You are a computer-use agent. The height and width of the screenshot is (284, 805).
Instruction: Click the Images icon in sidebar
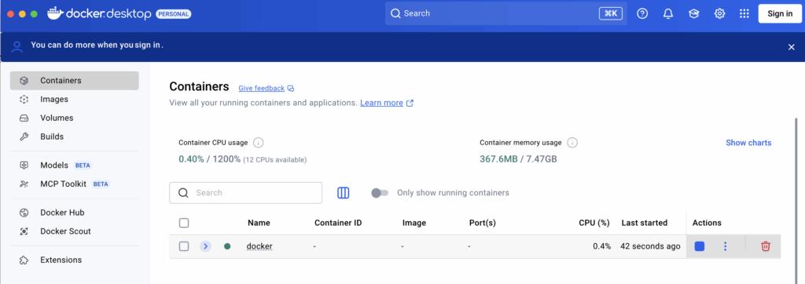24,100
